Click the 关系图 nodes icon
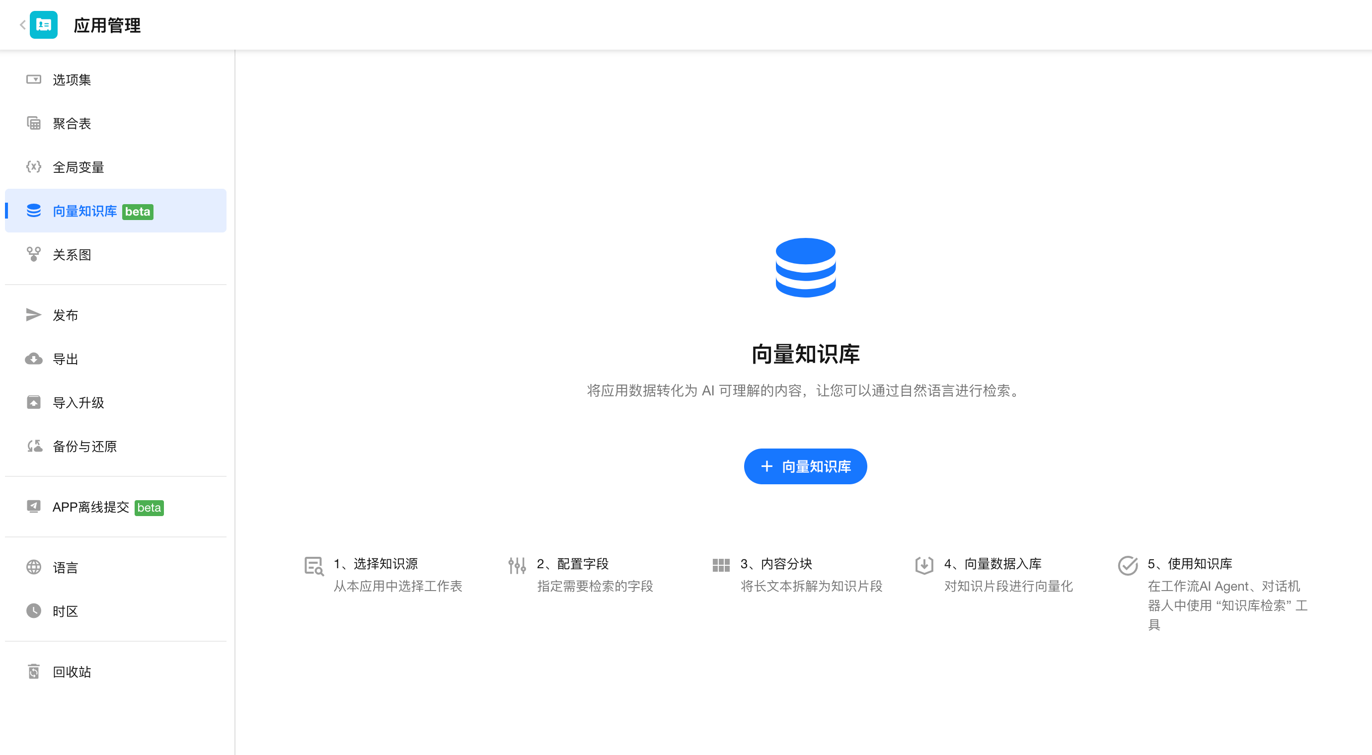Screen dimensions: 1372x755 [34, 254]
